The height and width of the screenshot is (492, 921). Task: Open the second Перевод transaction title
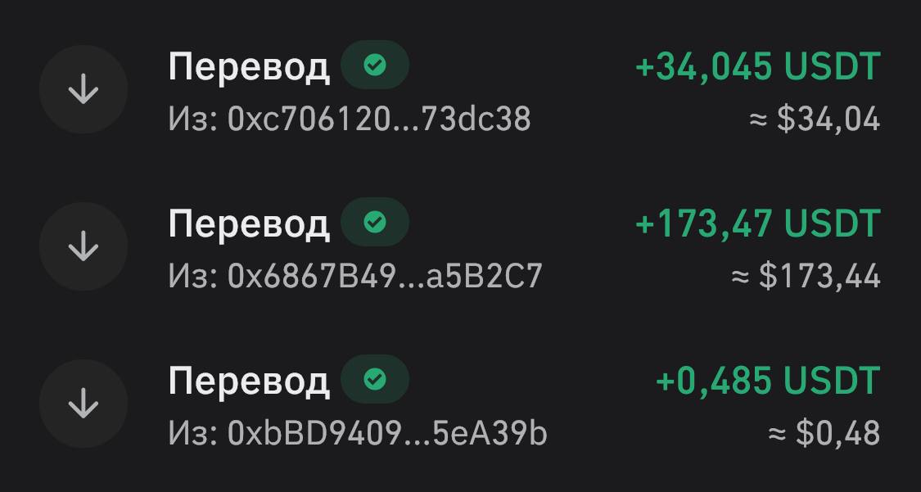tap(248, 225)
